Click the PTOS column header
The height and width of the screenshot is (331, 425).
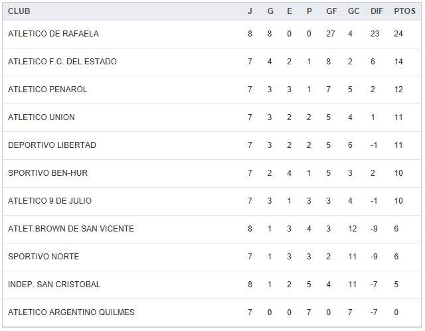[x=404, y=11]
